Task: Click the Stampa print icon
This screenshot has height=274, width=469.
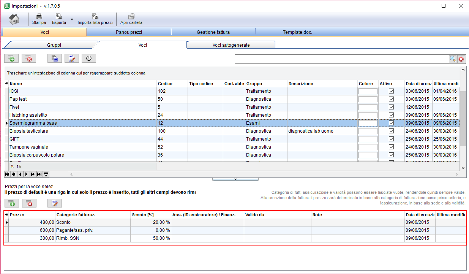Action: point(39,19)
